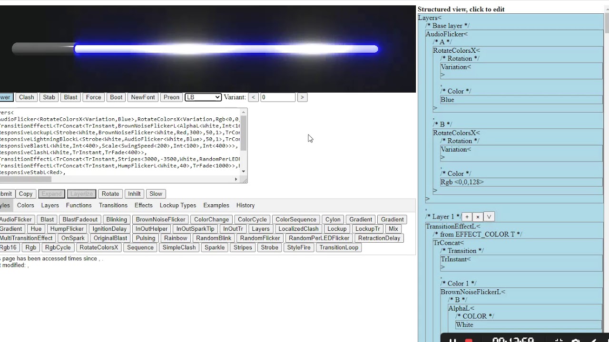Open the LB lockup type dropdown
Screen dimensions: 609x342
pyautogui.click(x=203, y=97)
